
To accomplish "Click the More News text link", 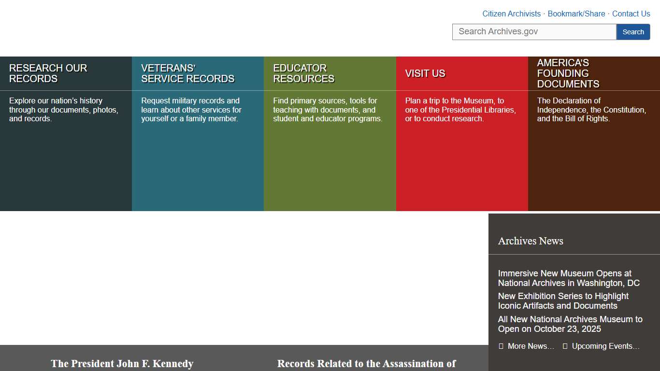I will [x=531, y=345].
